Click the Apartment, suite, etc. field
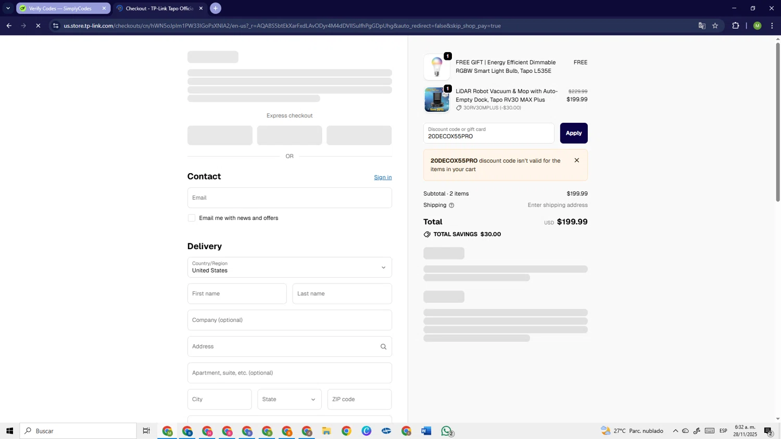This screenshot has width=781, height=439. tap(289, 373)
